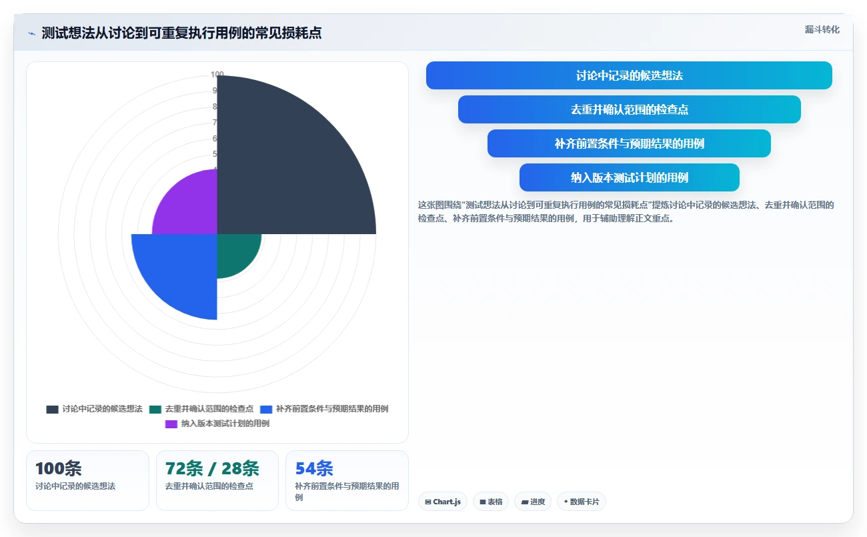Click the 表格 tag chip
Viewport: 867px width, 537px height.
[491, 502]
